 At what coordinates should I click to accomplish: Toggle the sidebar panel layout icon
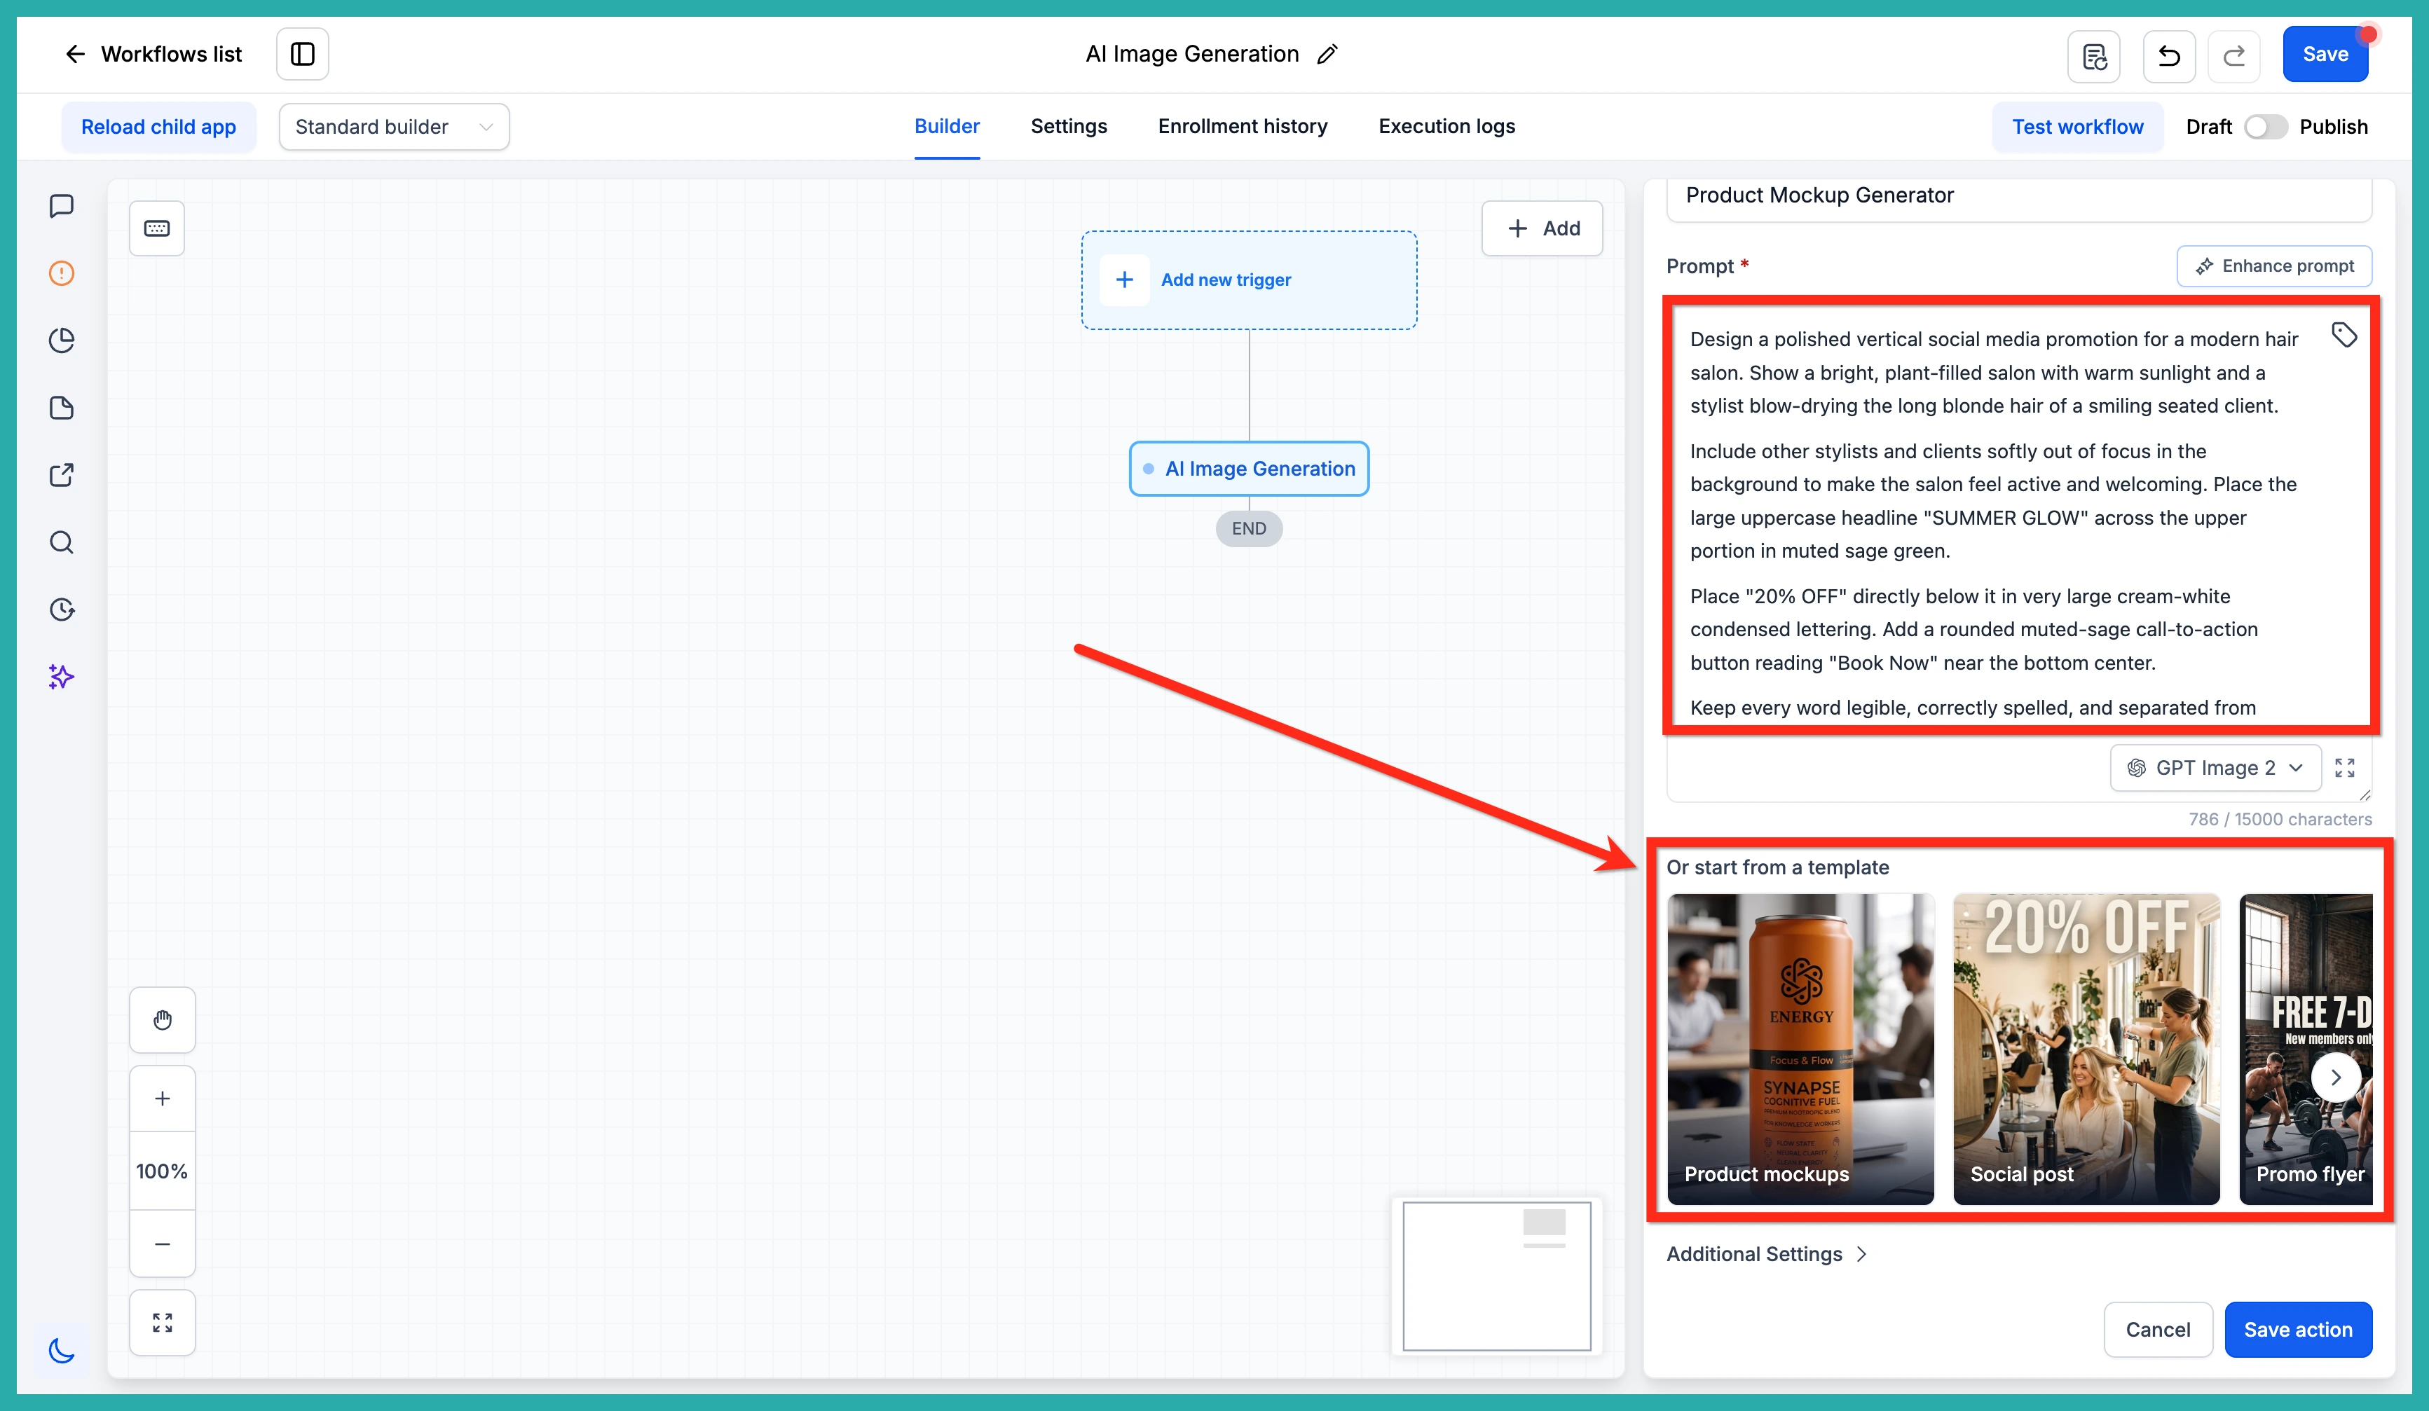pyautogui.click(x=303, y=54)
